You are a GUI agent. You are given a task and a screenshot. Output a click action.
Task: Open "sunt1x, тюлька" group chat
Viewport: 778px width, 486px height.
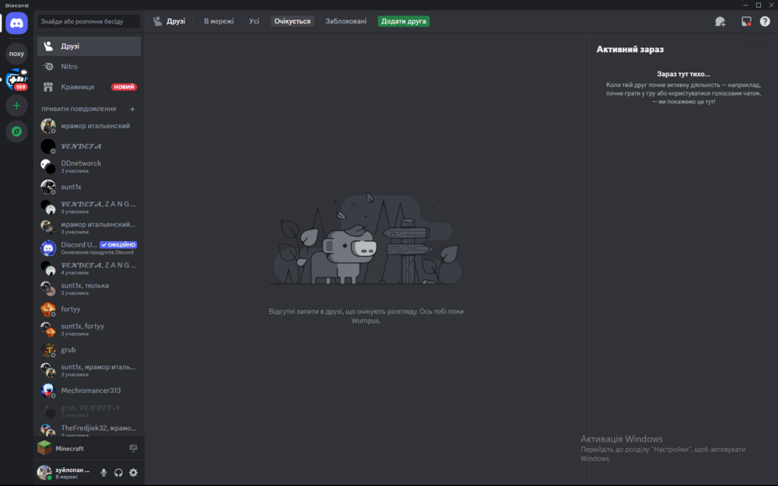[x=89, y=288]
